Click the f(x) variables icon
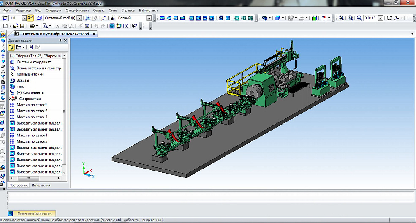416x223 pixels. [125, 26]
